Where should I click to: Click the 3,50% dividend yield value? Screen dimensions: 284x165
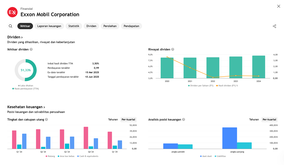coord(96,64)
